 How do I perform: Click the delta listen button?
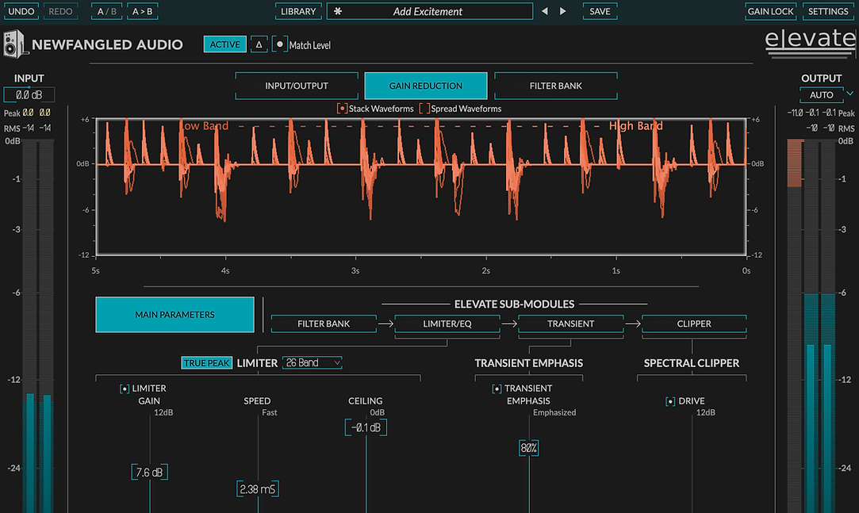[x=259, y=44]
